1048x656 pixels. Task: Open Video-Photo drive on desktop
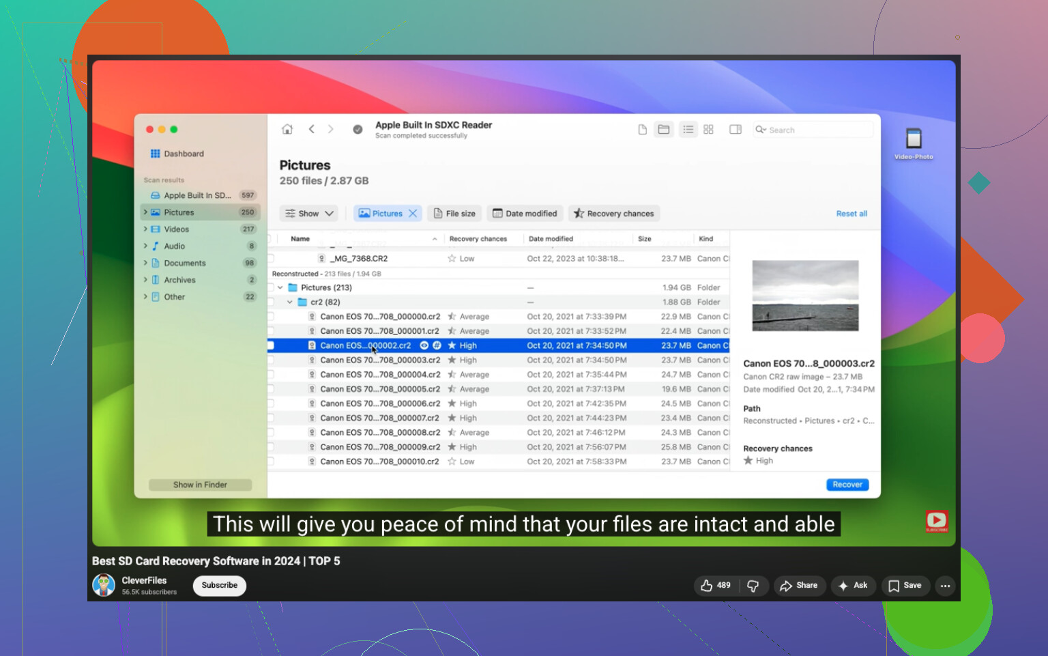(914, 143)
